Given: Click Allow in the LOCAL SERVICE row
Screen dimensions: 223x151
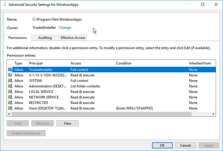Looking at the screenshot, I should click(x=19, y=92).
